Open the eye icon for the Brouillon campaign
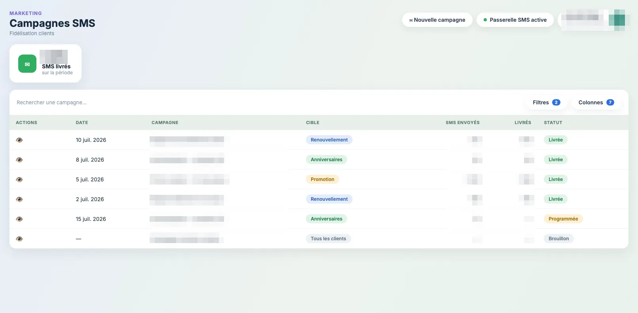Image resolution: width=638 pixels, height=313 pixels. coord(19,239)
